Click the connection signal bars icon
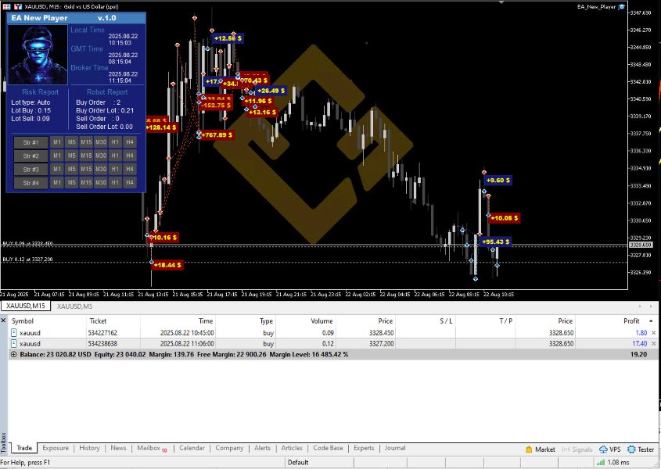This screenshot has height=469, width=661. (600, 462)
